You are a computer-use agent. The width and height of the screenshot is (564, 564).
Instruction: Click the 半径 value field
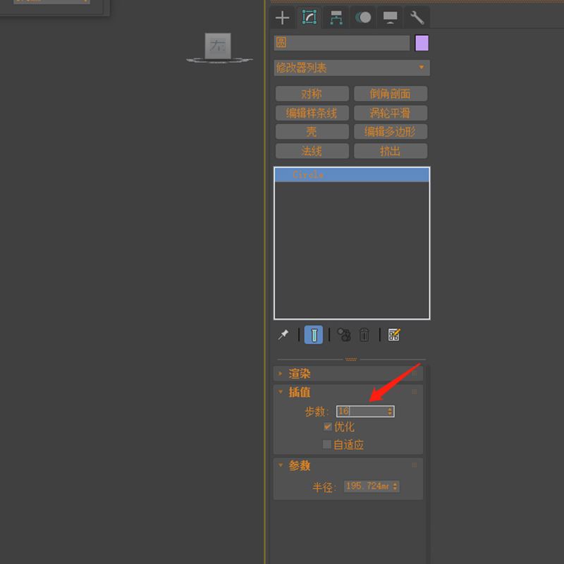coord(367,486)
